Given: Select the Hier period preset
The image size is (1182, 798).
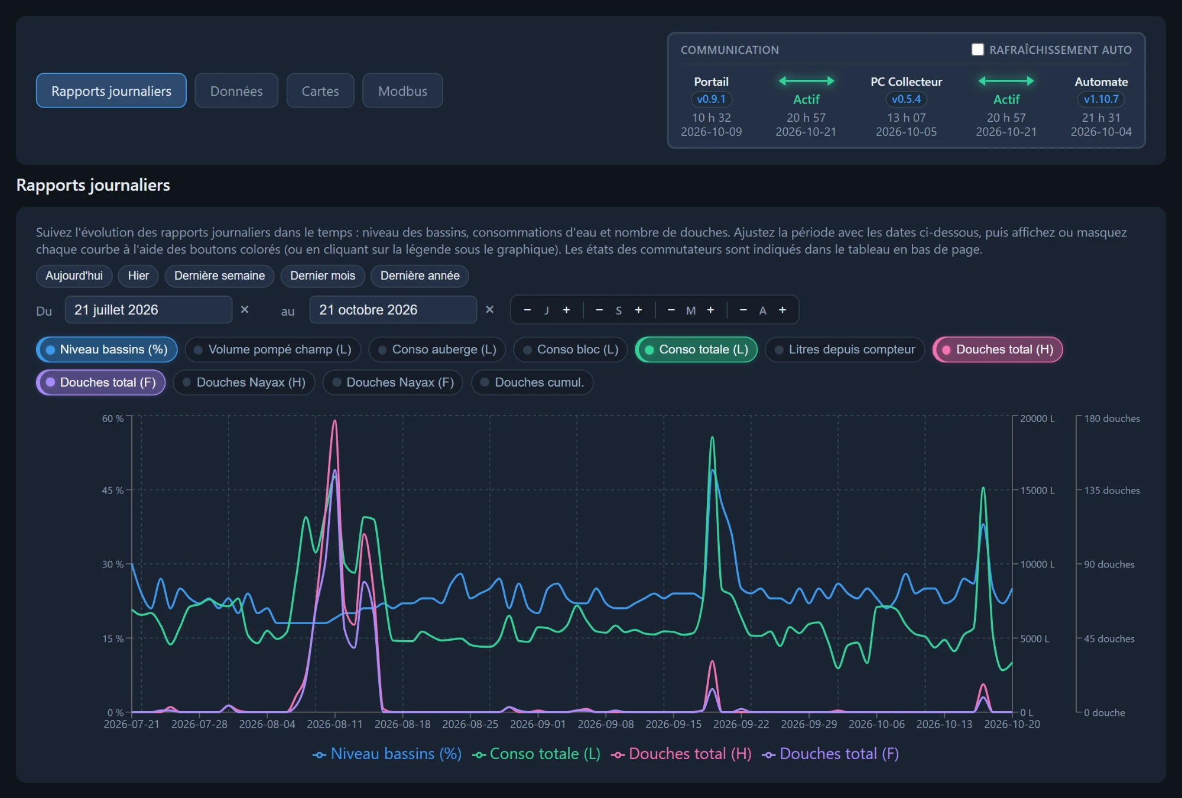Looking at the screenshot, I should 138,275.
